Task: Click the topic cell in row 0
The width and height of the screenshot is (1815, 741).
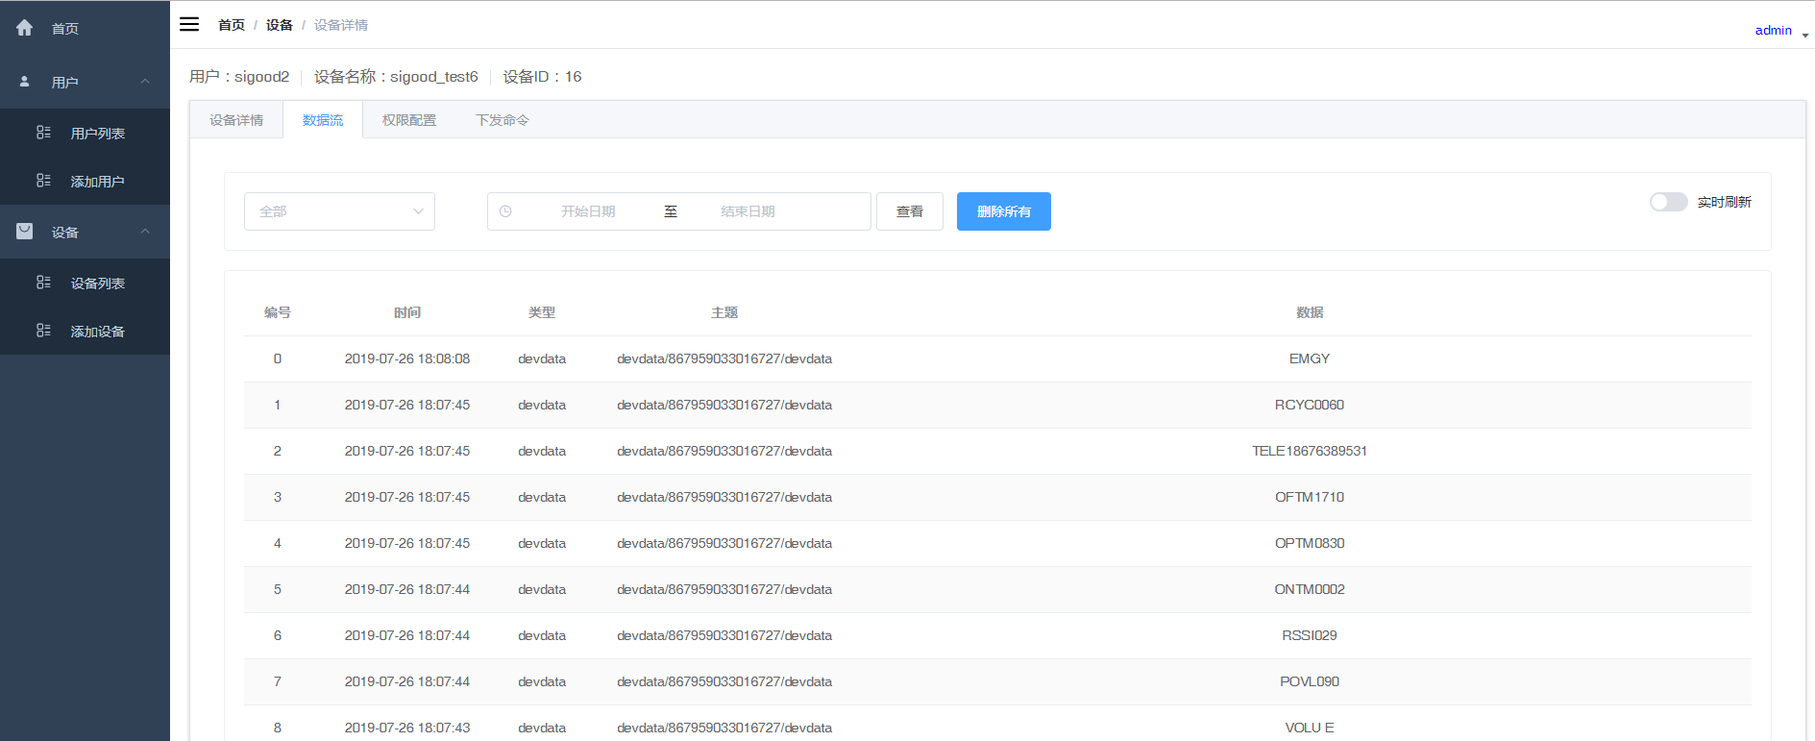Action: 724,358
